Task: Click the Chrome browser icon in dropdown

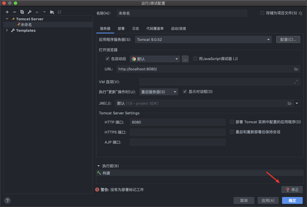Action: coord(134,59)
